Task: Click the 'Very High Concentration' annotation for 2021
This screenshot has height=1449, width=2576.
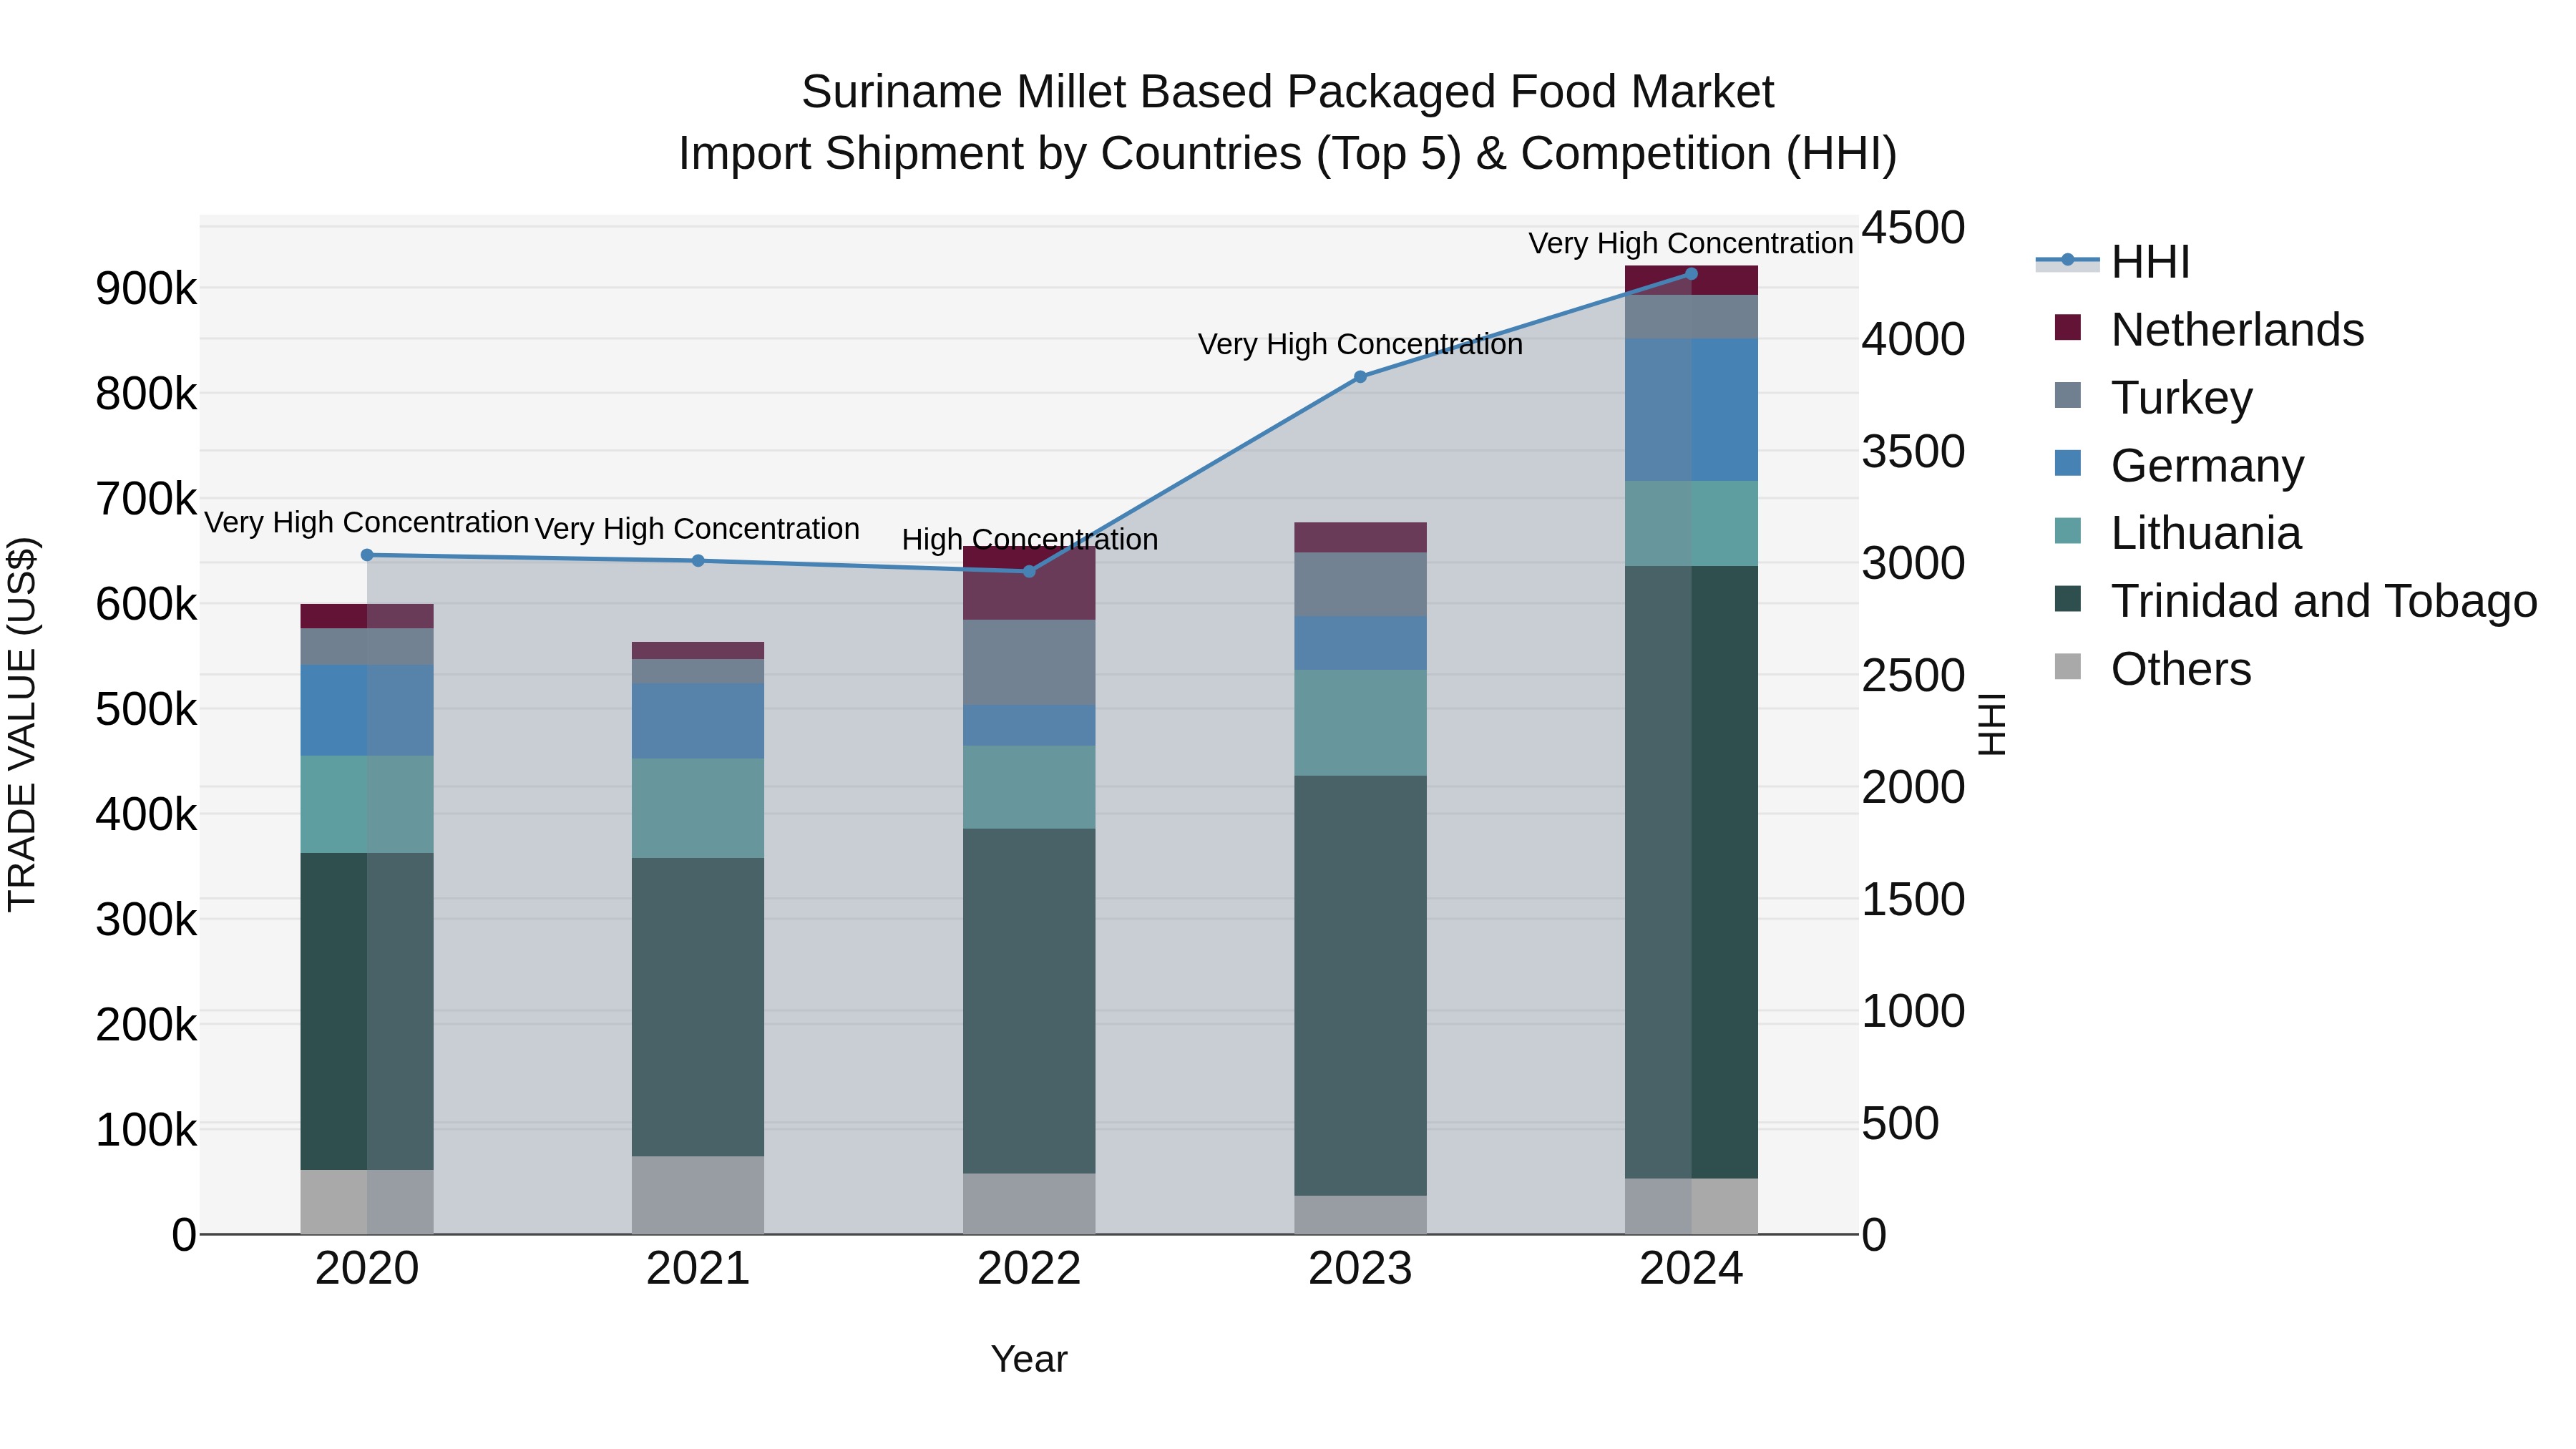Action: [698, 529]
